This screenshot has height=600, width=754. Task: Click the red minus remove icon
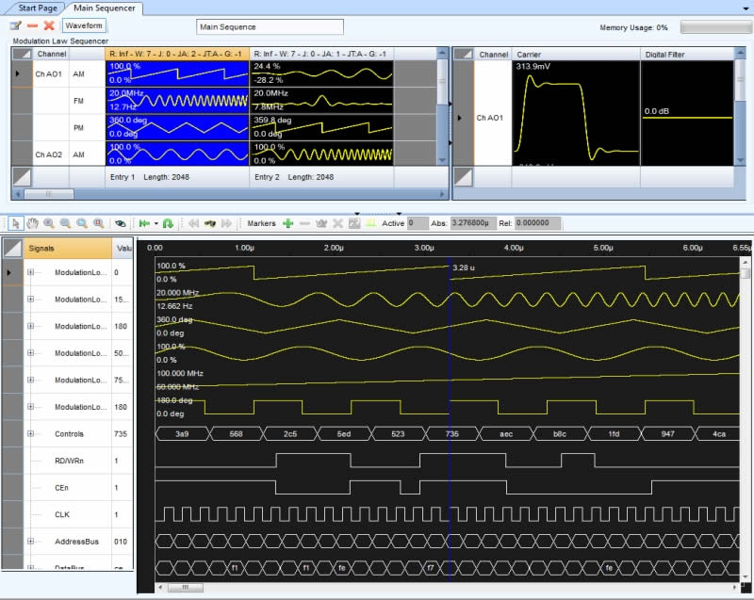(x=32, y=25)
